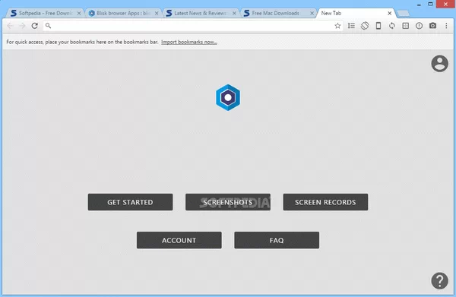This screenshot has height=297, width=456.
Task: Open the device list panel icon
Action: click(x=351, y=26)
